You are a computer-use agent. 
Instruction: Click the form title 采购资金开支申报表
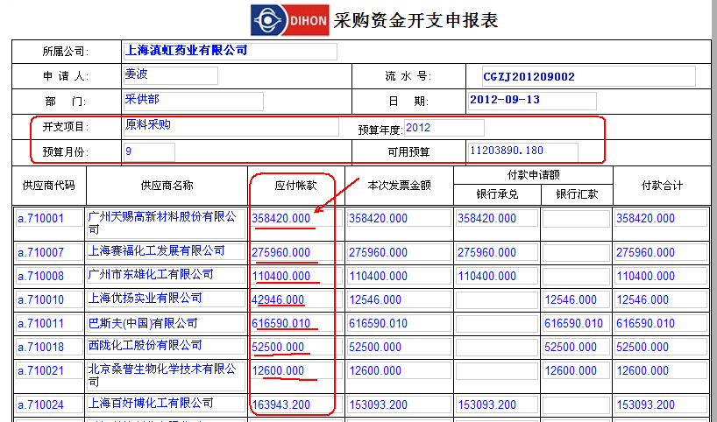click(415, 20)
